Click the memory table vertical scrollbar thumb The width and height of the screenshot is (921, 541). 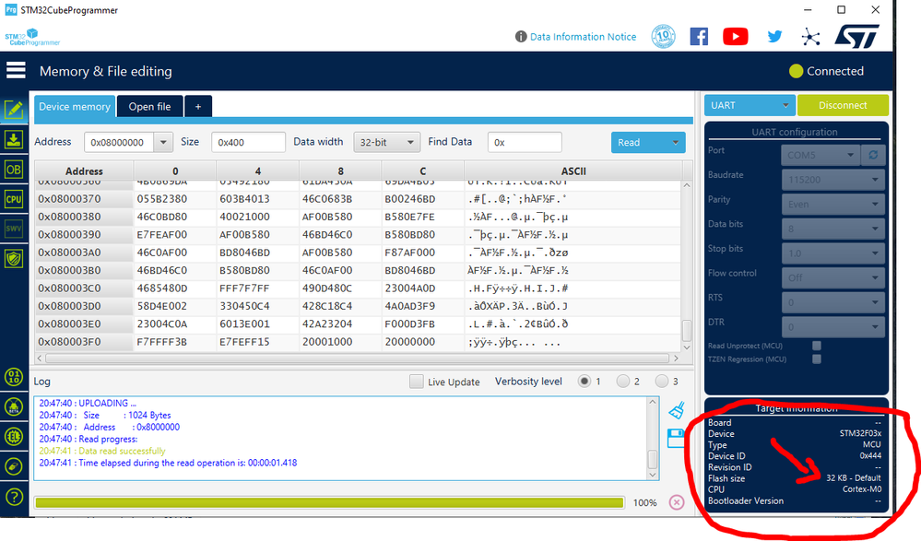point(687,330)
